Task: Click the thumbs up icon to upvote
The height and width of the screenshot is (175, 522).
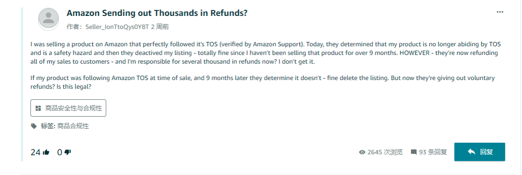Action: click(x=46, y=152)
